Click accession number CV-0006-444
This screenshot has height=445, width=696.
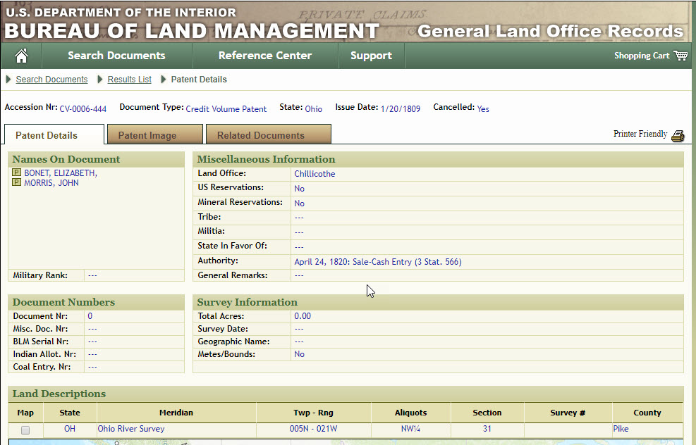(83, 109)
